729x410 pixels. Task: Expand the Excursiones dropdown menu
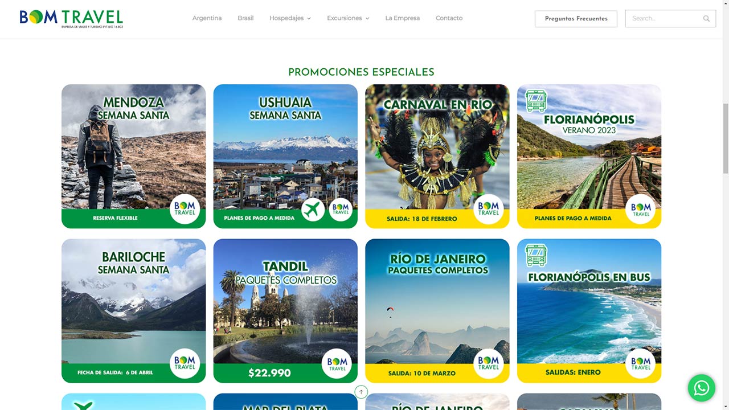click(348, 18)
